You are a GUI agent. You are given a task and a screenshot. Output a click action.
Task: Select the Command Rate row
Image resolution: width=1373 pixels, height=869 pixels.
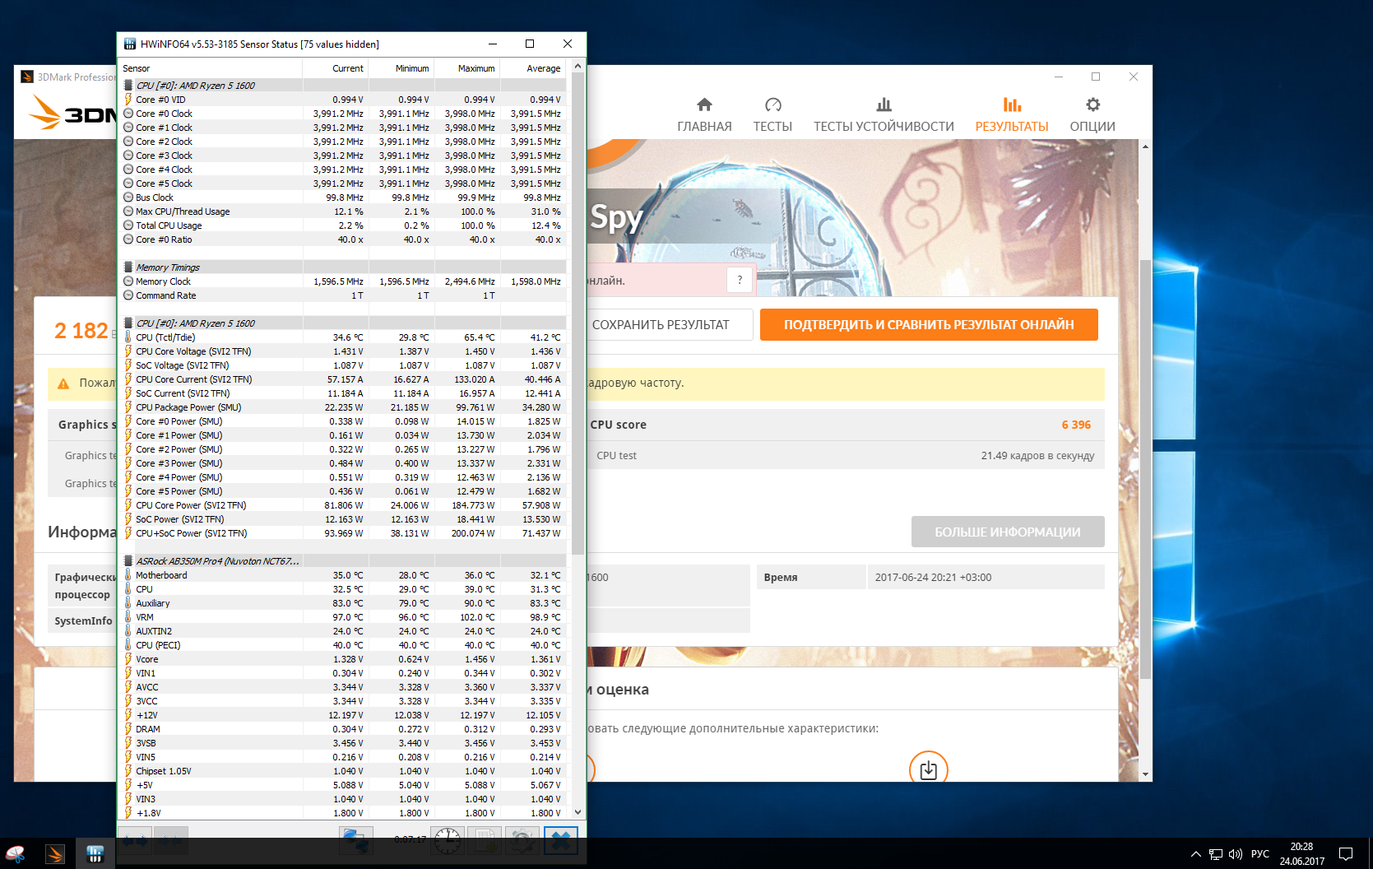pos(343,295)
